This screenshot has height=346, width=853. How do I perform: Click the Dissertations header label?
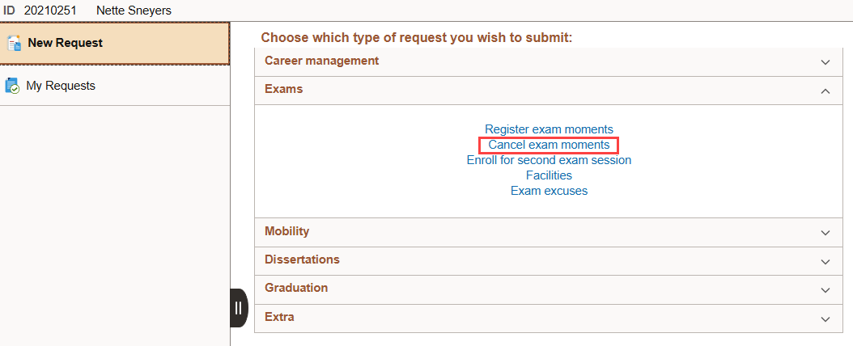(302, 259)
